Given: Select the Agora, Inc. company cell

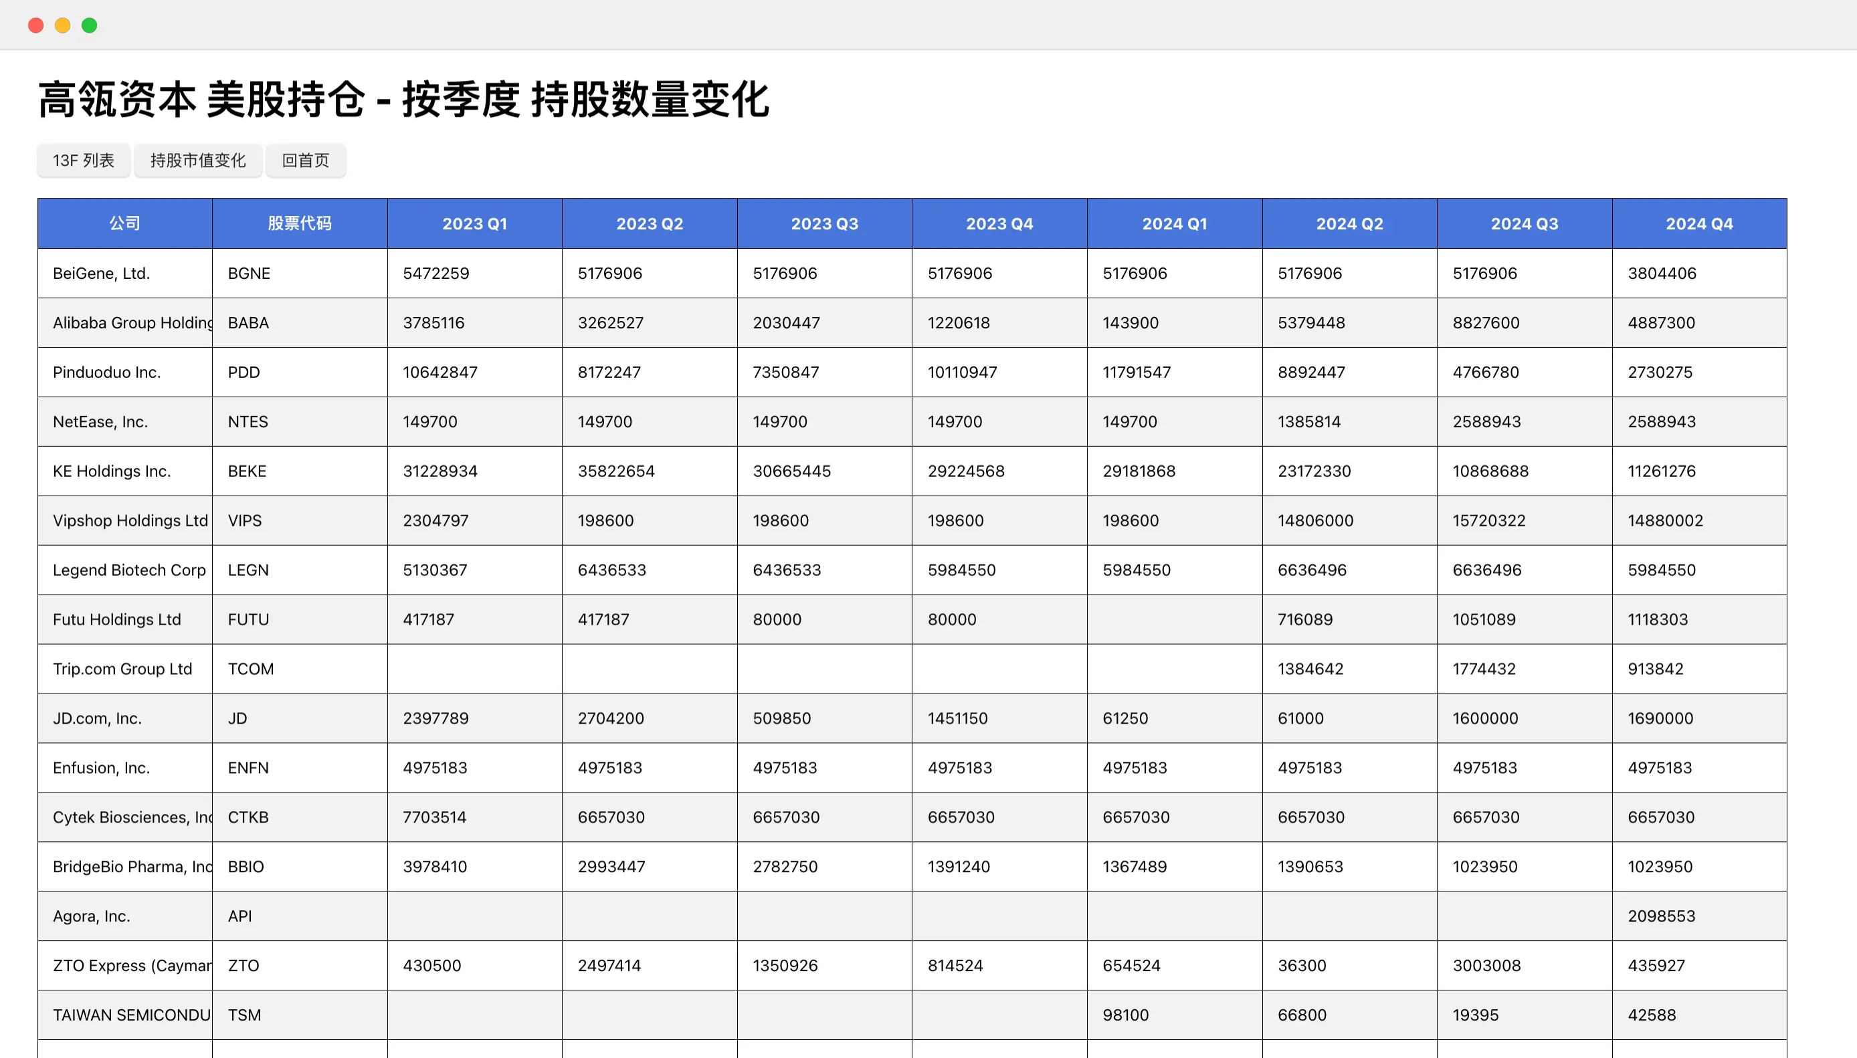Looking at the screenshot, I should click(x=125, y=916).
